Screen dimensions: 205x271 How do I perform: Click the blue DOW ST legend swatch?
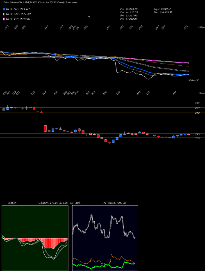coord(4,9)
